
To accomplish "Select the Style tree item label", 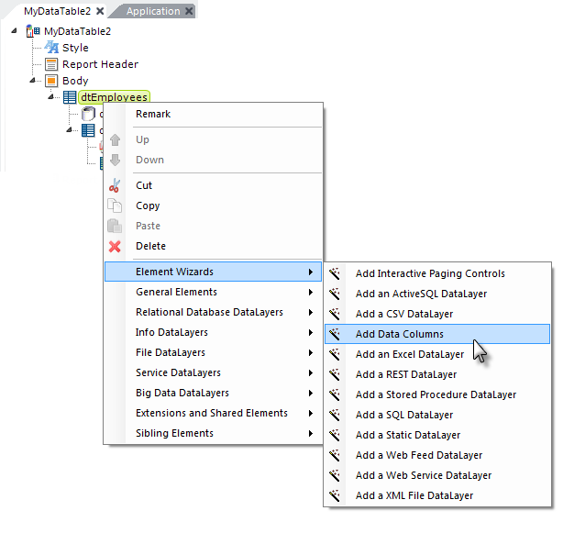I will point(75,48).
